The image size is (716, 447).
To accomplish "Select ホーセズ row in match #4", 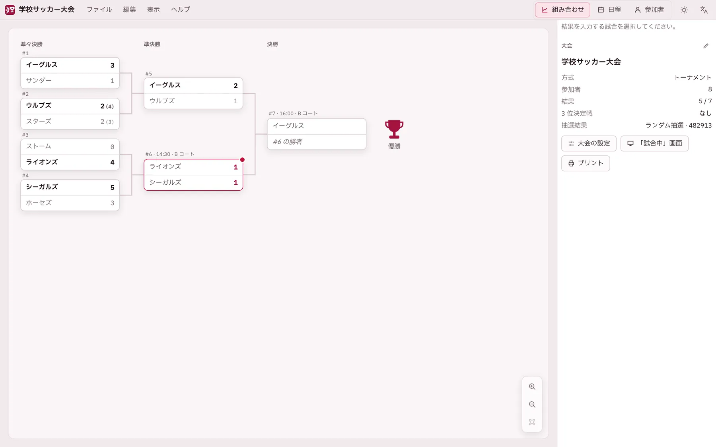I will point(70,203).
